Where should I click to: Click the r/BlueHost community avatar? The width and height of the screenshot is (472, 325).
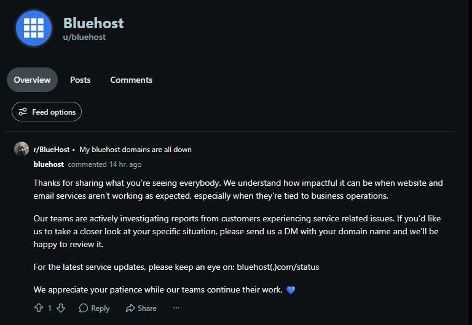pos(22,149)
